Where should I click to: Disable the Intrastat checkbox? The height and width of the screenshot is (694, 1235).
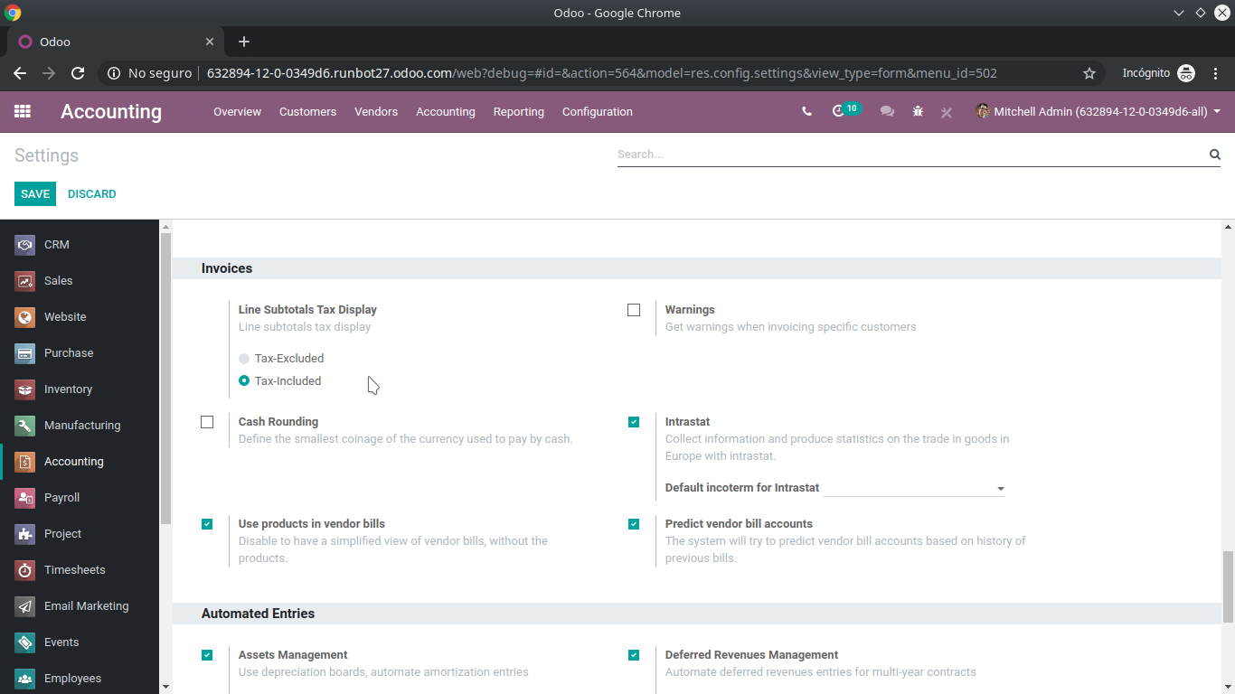coord(634,421)
